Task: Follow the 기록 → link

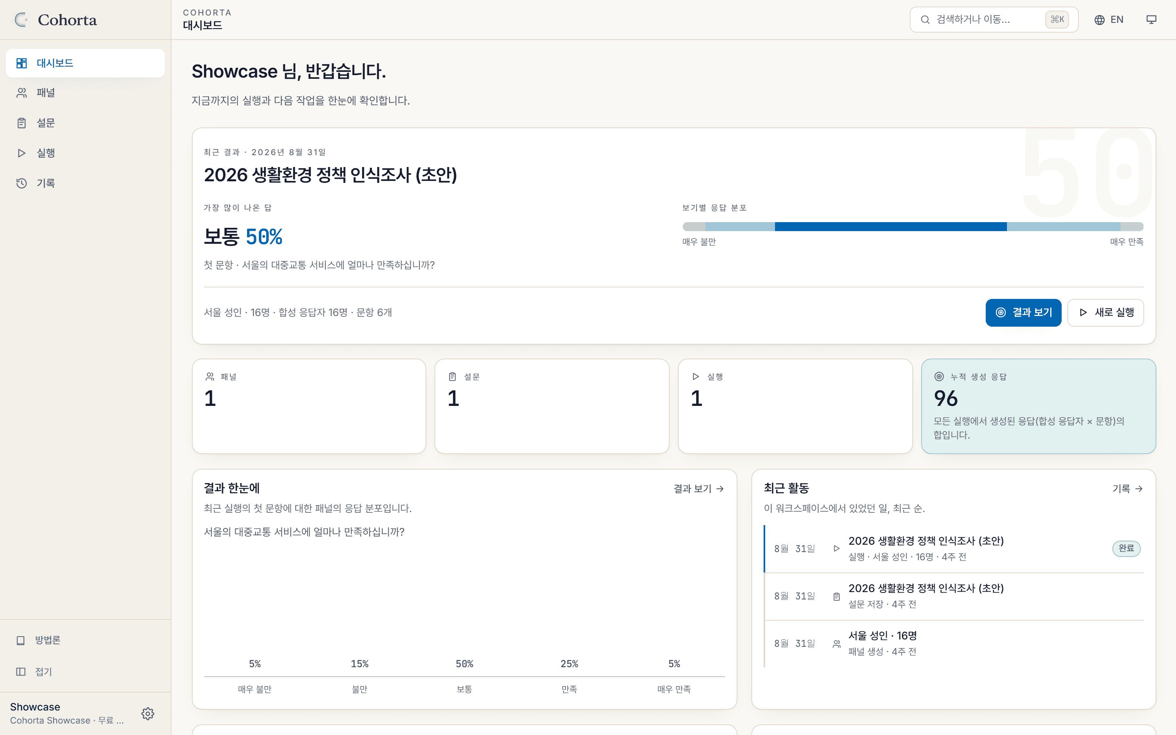Action: (1128, 488)
